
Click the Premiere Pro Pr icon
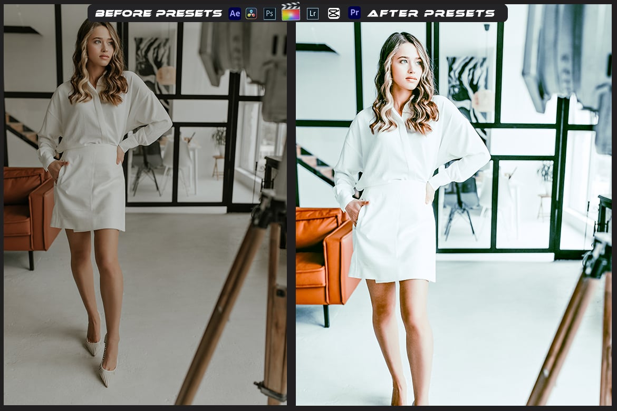point(354,13)
